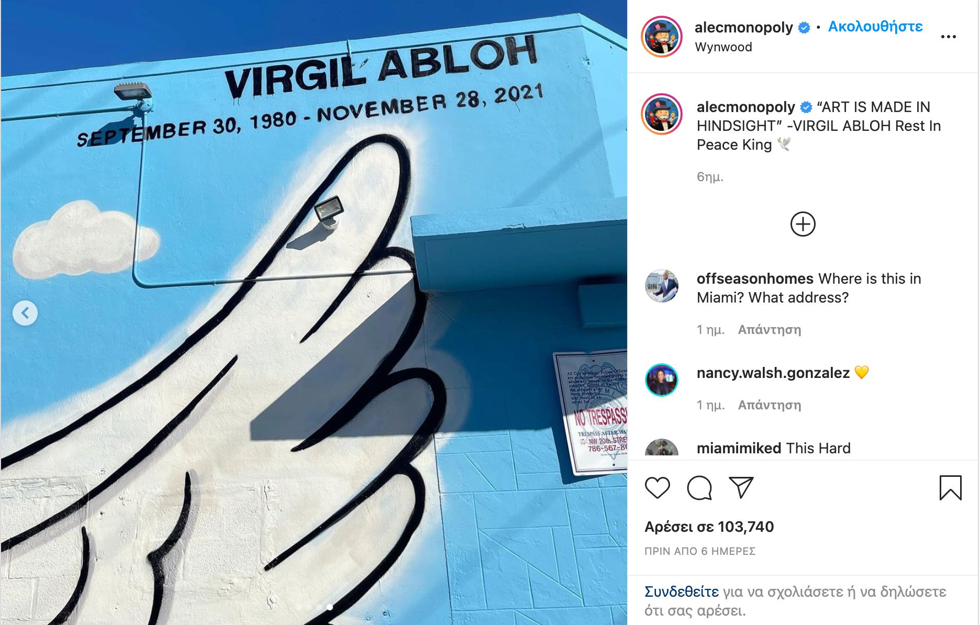Like the post with the heart icon
Image resolution: width=980 pixels, height=625 pixels.
click(658, 488)
